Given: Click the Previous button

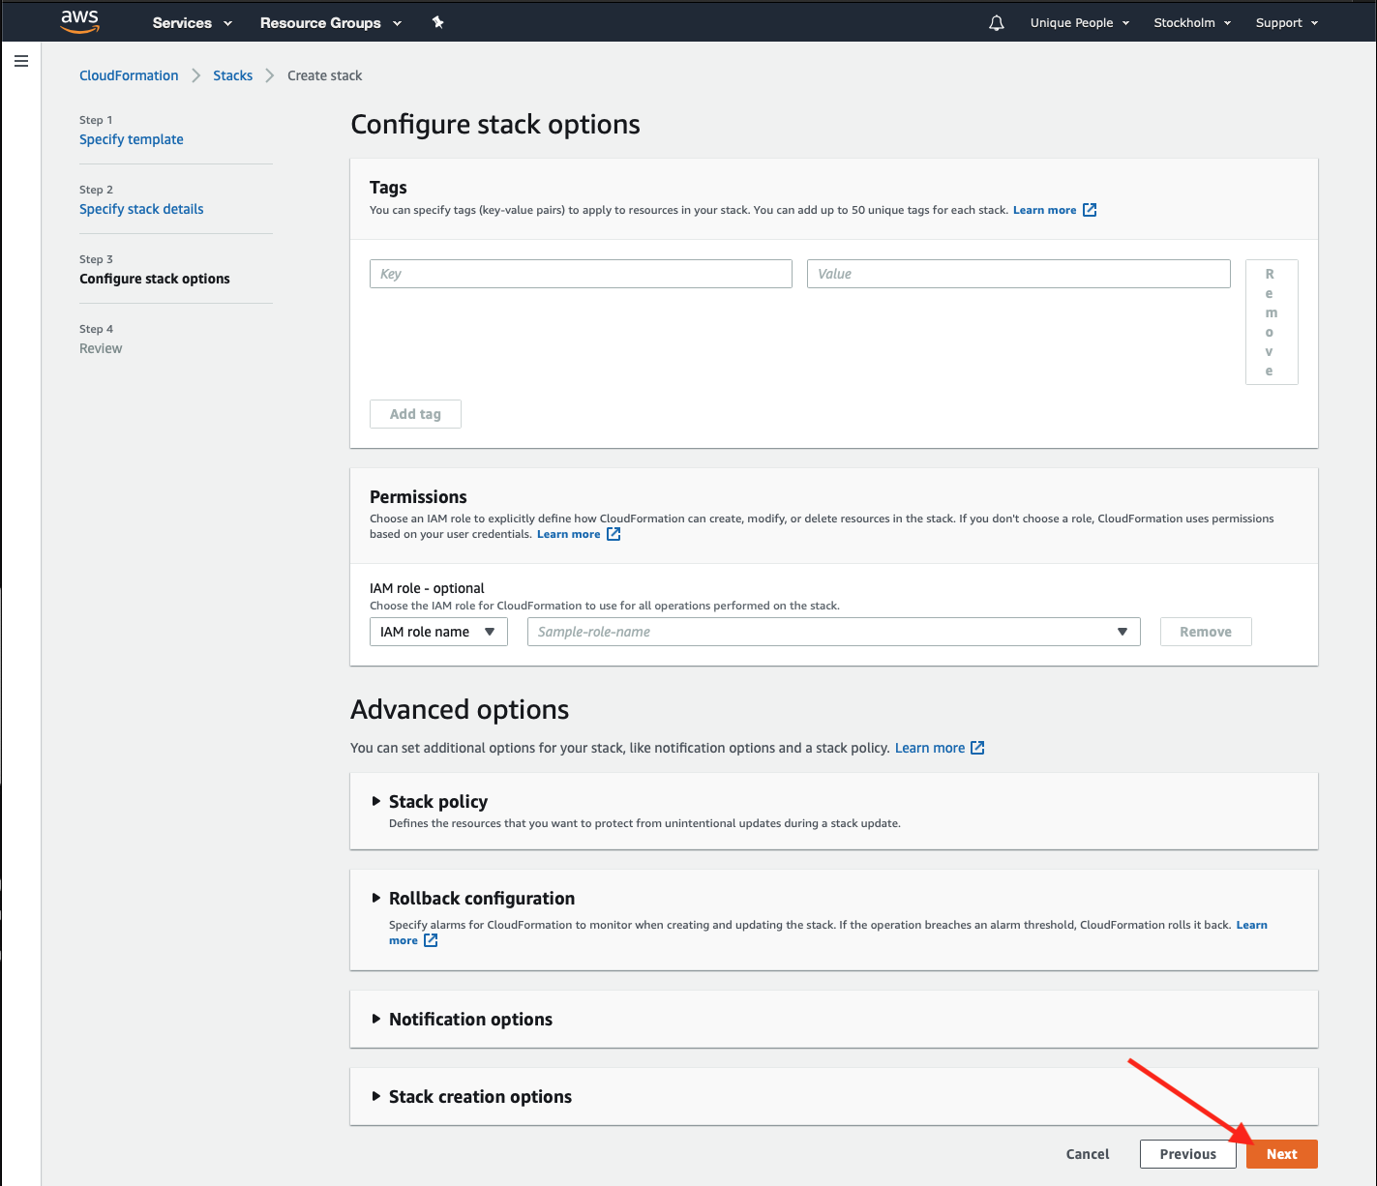Looking at the screenshot, I should (1188, 1154).
